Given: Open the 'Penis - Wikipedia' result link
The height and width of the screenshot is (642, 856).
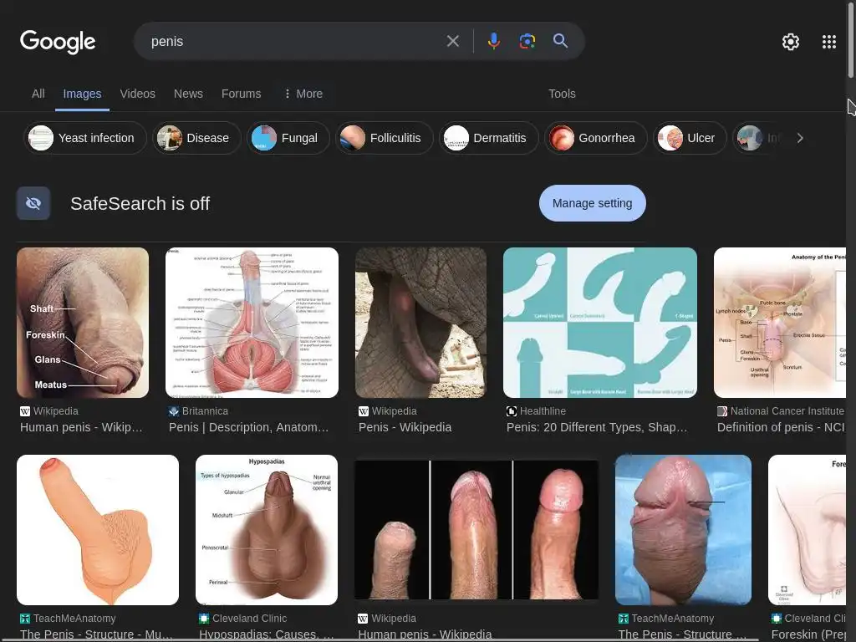Looking at the screenshot, I should click(x=405, y=427).
